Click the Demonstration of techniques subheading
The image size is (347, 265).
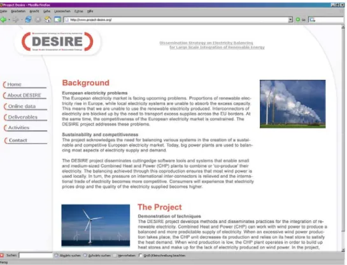click(169, 216)
